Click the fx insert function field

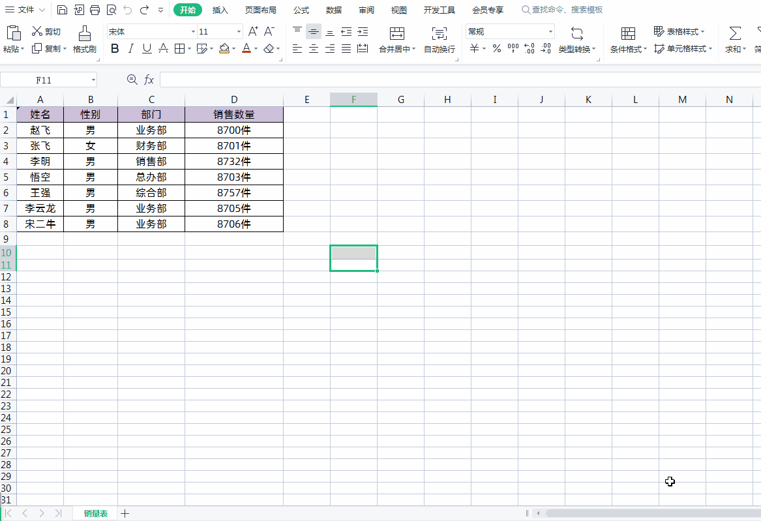[150, 79]
